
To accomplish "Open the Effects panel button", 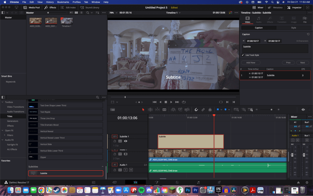I will click(50, 8).
